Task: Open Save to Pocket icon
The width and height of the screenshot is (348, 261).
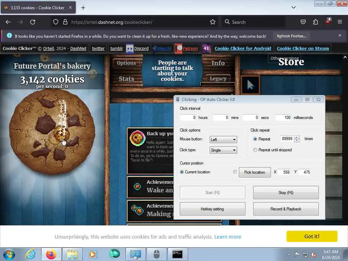Action: [303, 22]
